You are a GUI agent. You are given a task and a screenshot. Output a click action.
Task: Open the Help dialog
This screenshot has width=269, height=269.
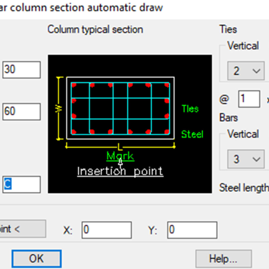[224, 258]
